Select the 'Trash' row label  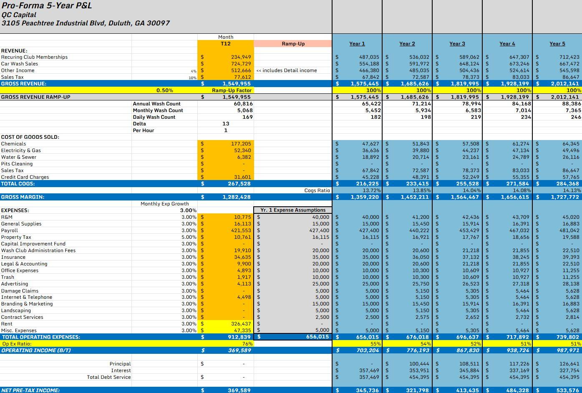(x=8, y=277)
